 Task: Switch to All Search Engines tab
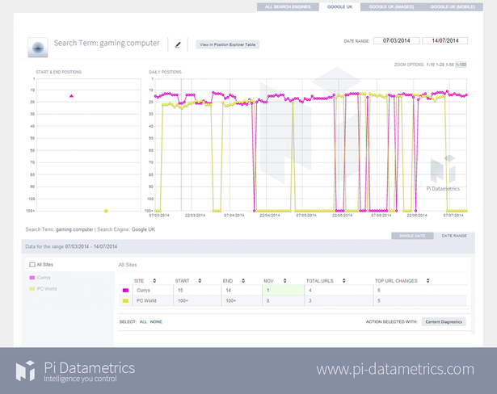288,6
